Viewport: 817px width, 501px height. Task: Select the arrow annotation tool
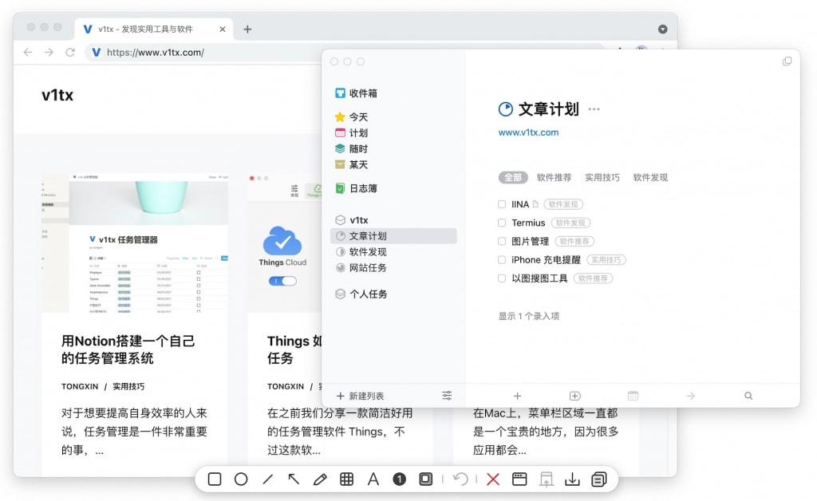[294, 479]
